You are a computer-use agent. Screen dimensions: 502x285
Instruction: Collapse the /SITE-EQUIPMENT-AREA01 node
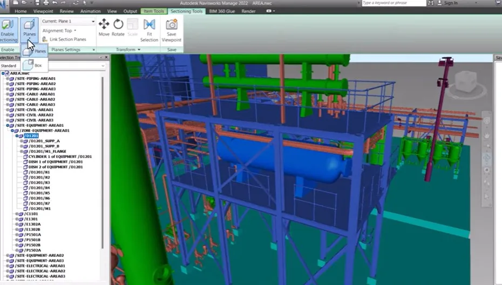pyautogui.click(x=8, y=126)
